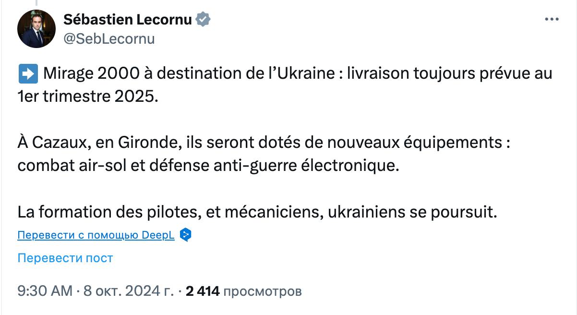Click the line "1er trimestre 2025."
Screen dimensions: 577x315
pos(87,96)
